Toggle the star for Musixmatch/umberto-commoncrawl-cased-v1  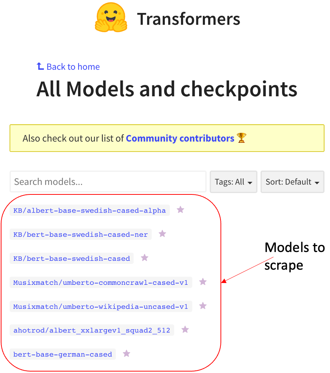click(203, 282)
